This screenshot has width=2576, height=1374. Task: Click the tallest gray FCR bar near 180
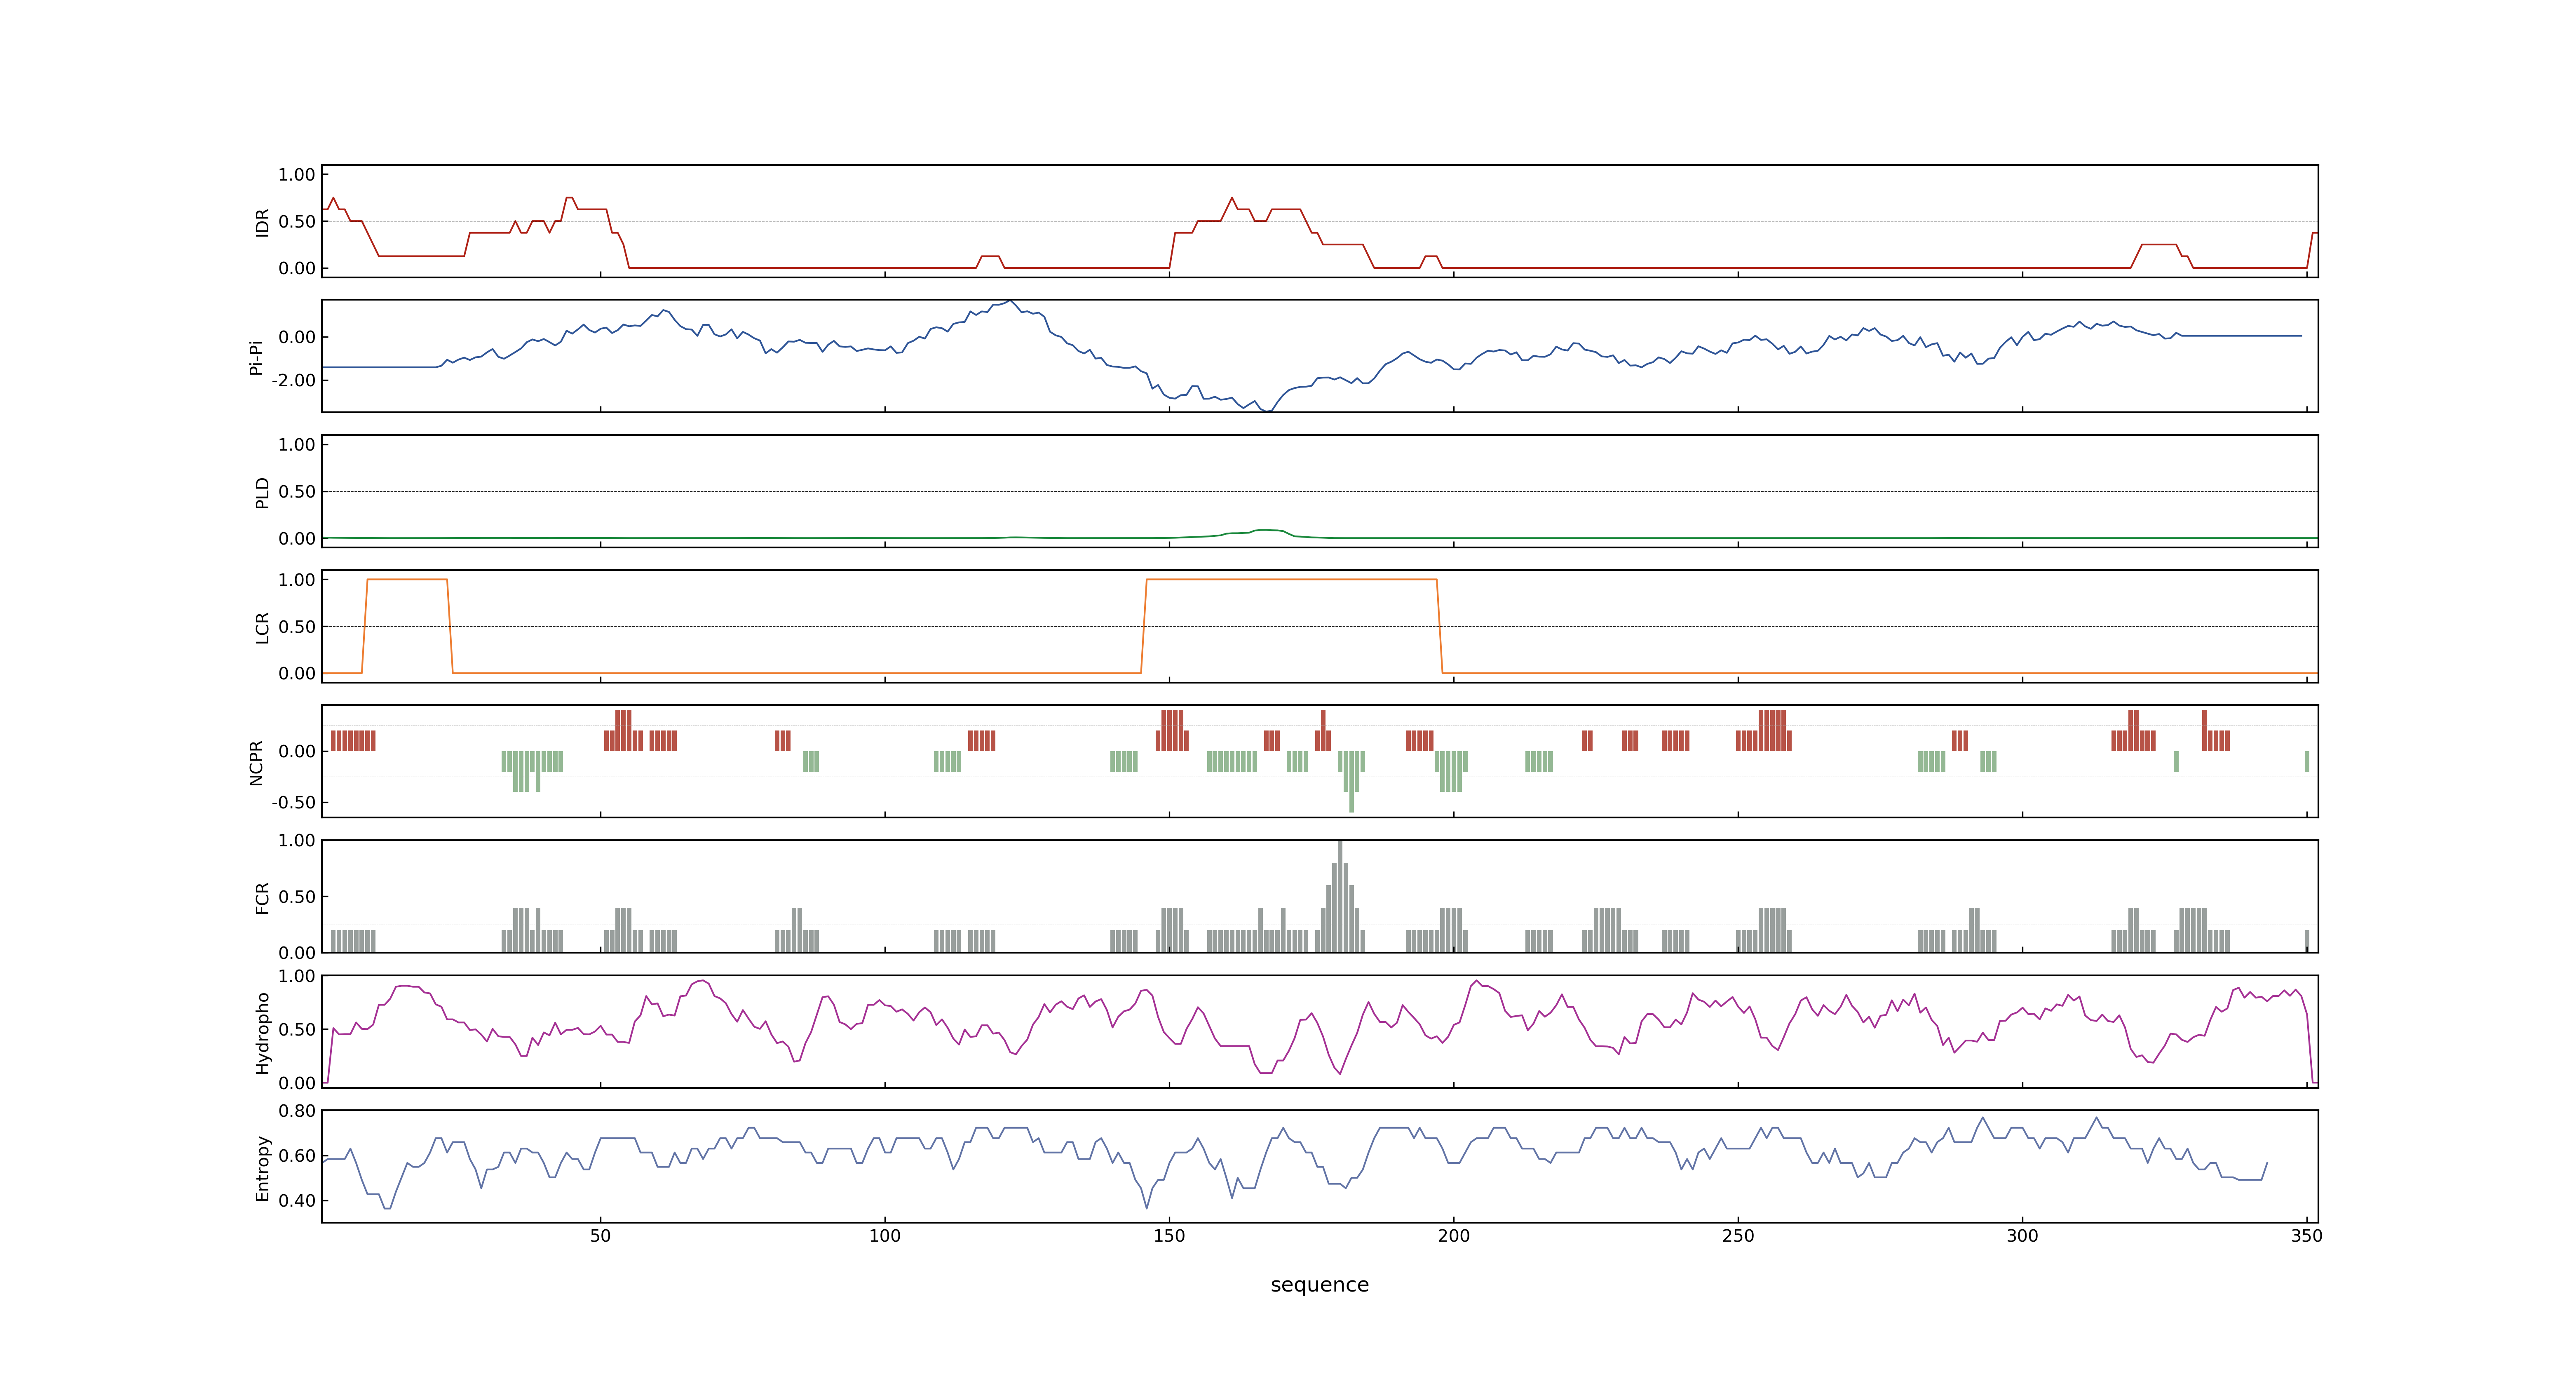coord(1340,896)
